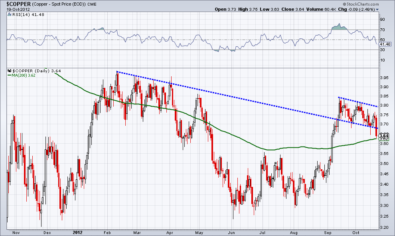Click the $COPPER ticker symbol title

click(x=19, y=4)
